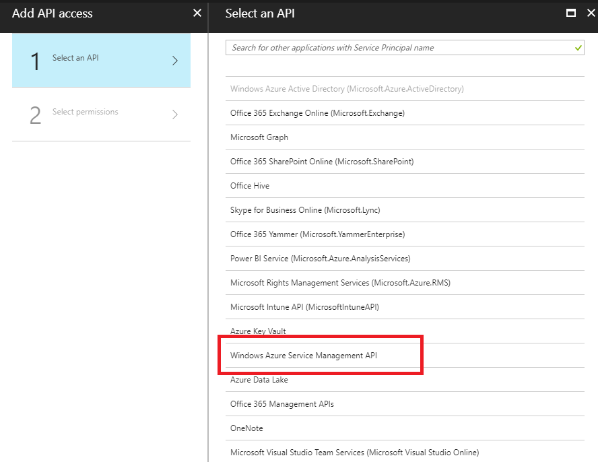Pick the OneNote API entry
The width and height of the screenshot is (598, 462).
405,428
